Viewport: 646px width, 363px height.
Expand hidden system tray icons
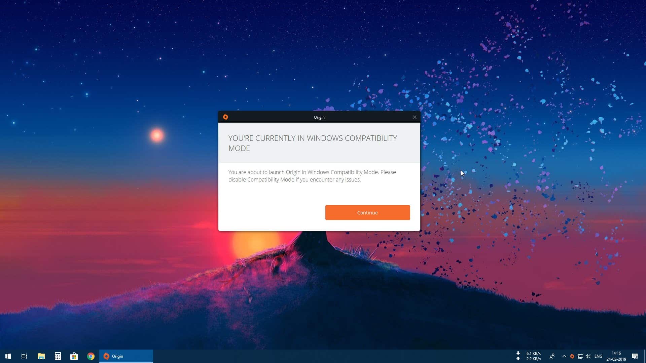[564, 356]
